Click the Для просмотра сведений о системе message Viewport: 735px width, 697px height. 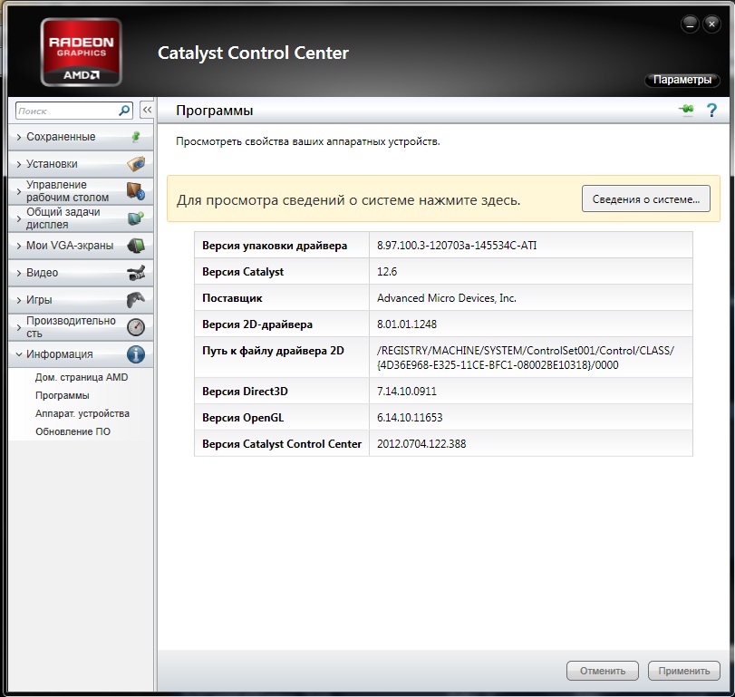coord(348,200)
